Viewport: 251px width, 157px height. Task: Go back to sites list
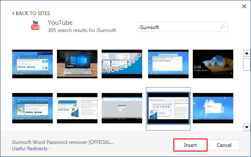(31, 13)
